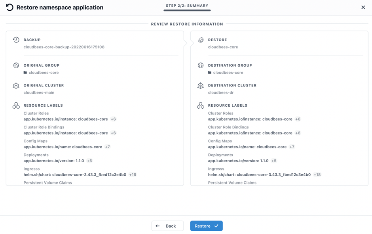Expand +5 Deployments labels in Restore panel
This screenshot has width=372, height=234.
point(274,161)
